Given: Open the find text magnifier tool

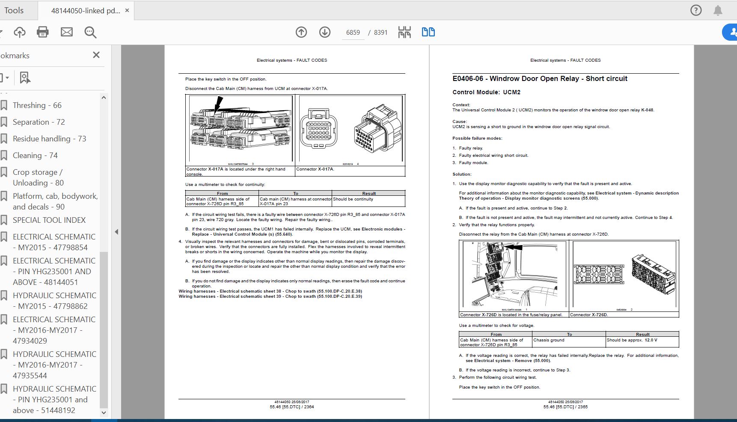Looking at the screenshot, I should 90,32.
